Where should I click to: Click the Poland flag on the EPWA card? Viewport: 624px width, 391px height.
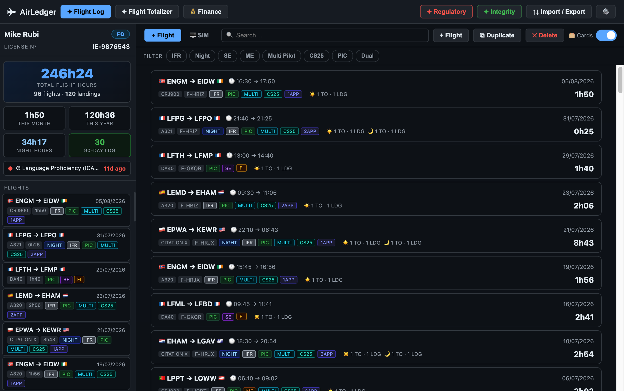pyautogui.click(x=162, y=230)
